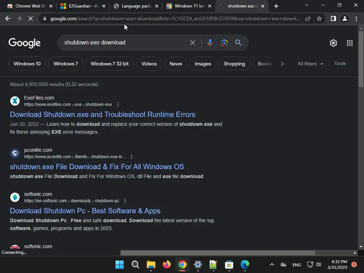
Task: Open Google apps grid
Action: [x=350, y=43]
